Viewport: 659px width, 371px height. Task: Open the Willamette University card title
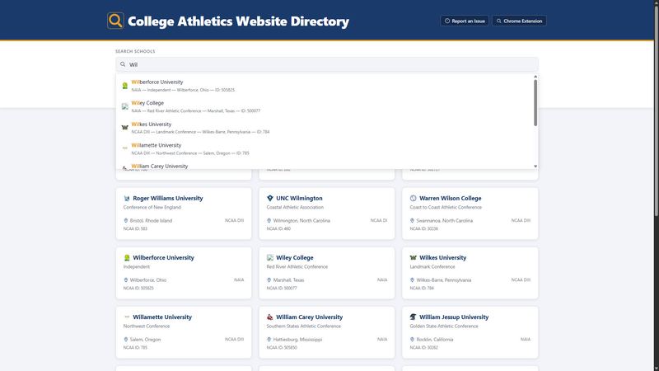pyautogui.click(x=162, y=317)
